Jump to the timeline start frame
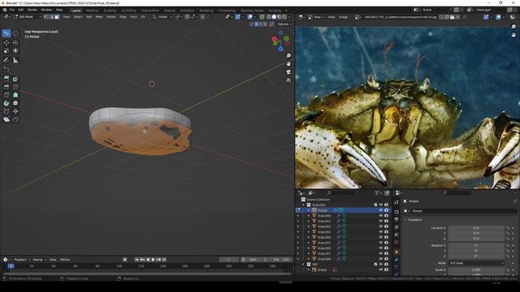The width and height of the screenshot is (520, 292). click(136, 260)
